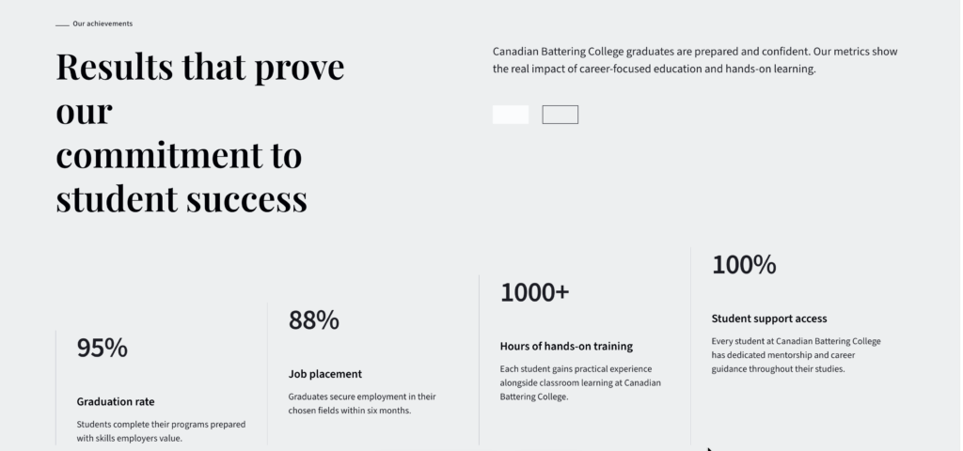Click the 'Students complete their programs' description
This screenshot has height=451, width=963.
[161, 430]
